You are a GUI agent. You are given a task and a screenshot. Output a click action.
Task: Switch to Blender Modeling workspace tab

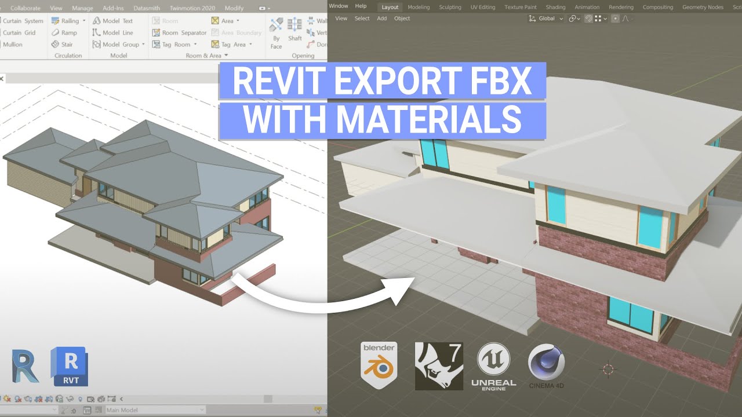419,7
